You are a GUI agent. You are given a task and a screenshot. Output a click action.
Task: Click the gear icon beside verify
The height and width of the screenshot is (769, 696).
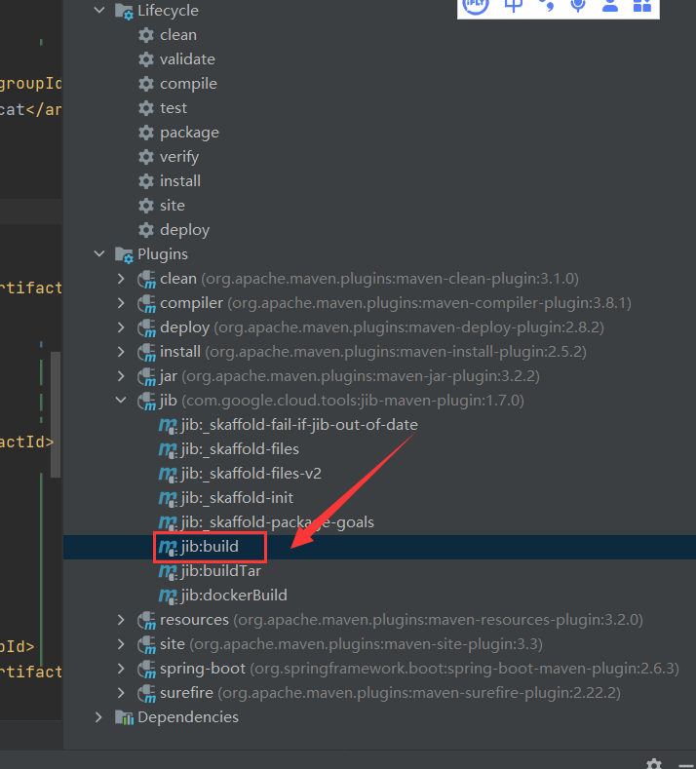pyautogui.click(x=145, y=157)
